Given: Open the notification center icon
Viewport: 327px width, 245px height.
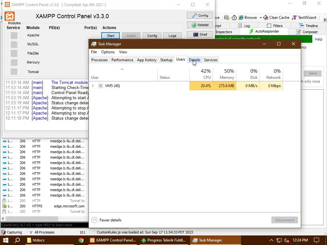Looking at the screenshot, I should pyautogui.click(x=316, y=240).
